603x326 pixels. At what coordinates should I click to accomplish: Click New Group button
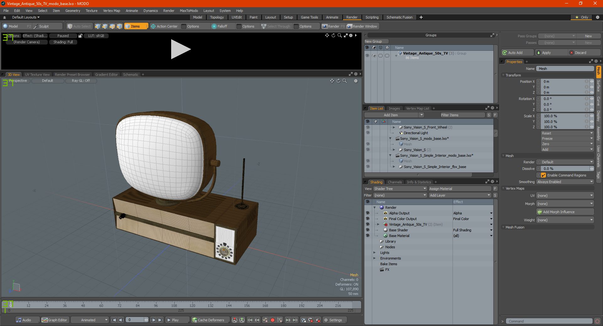click(x=376, y=41)
